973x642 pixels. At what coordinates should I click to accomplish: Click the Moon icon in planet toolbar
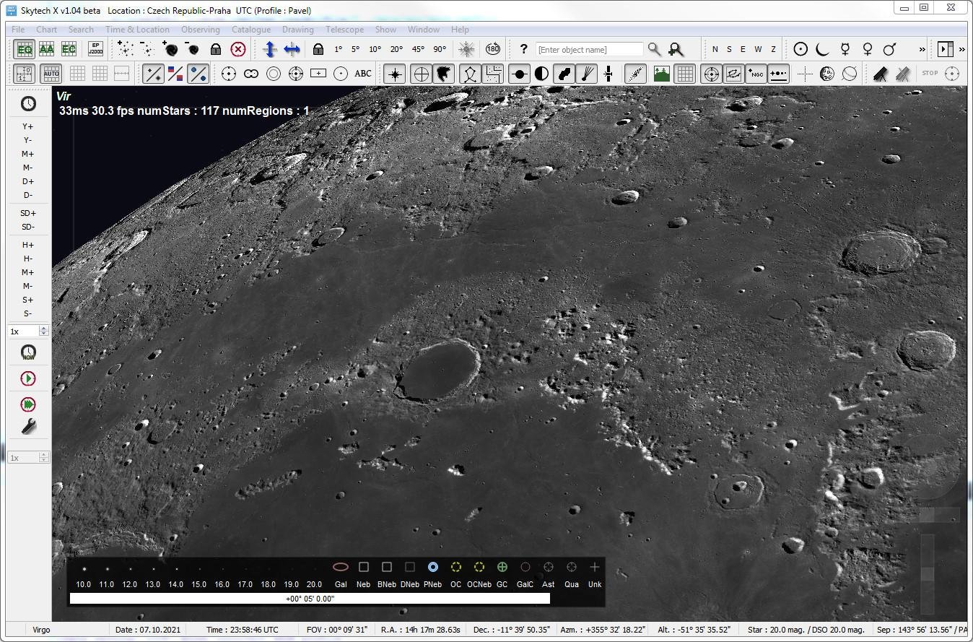(822, 49)
